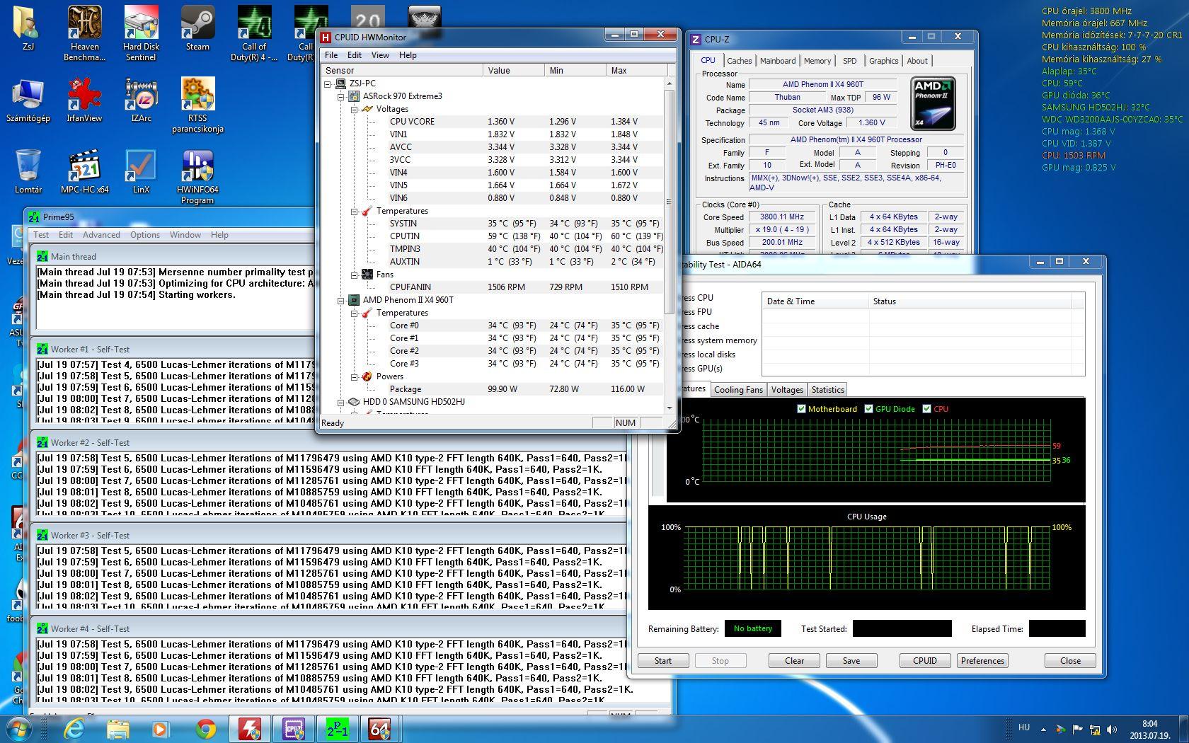Click HWMonitor vertical scrollbar down arrow
1189x743 pixels.
(670, 408)
